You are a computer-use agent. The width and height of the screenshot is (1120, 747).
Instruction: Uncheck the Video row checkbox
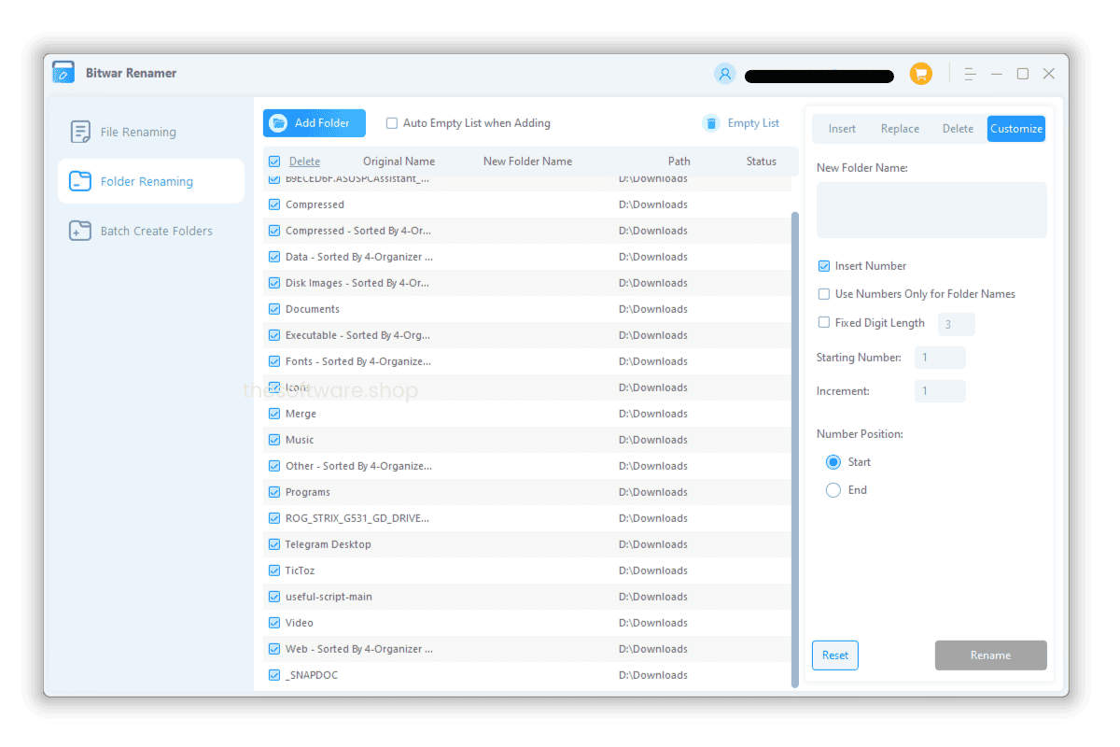[274, 623]
